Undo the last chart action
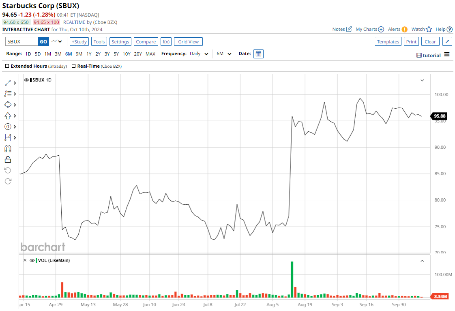 pos(8,170)
